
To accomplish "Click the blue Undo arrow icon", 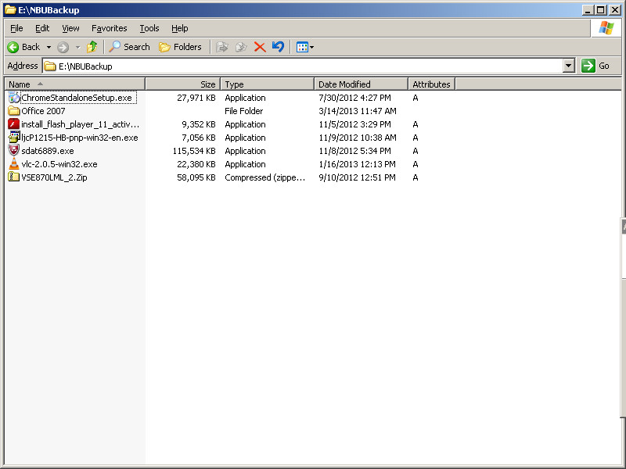I will coord(278,47).
